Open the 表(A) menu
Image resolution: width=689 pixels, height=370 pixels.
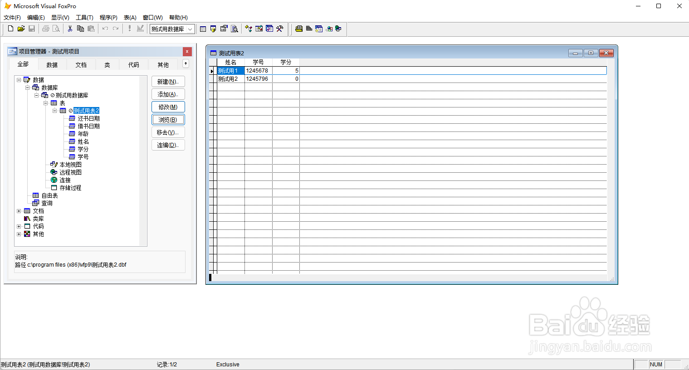pyautogui.click(x=130, y=18)
